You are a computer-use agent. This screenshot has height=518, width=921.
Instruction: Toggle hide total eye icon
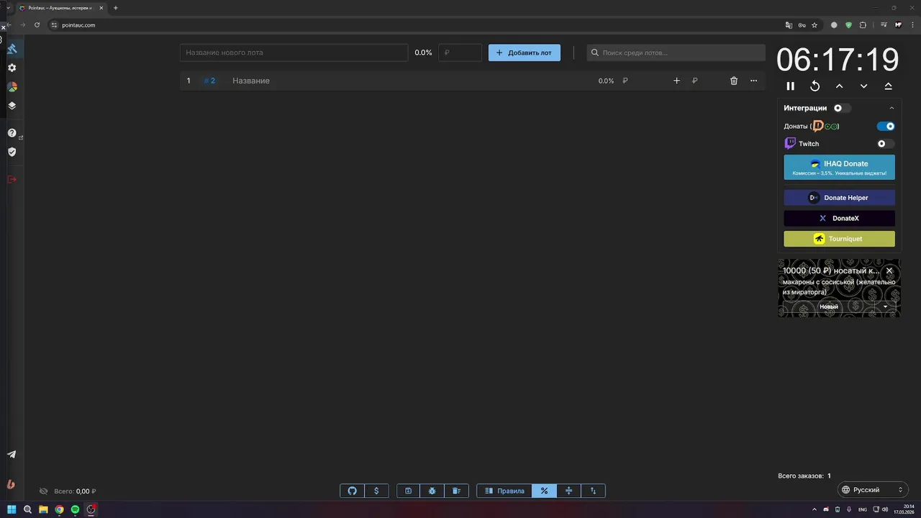[43, 491]
